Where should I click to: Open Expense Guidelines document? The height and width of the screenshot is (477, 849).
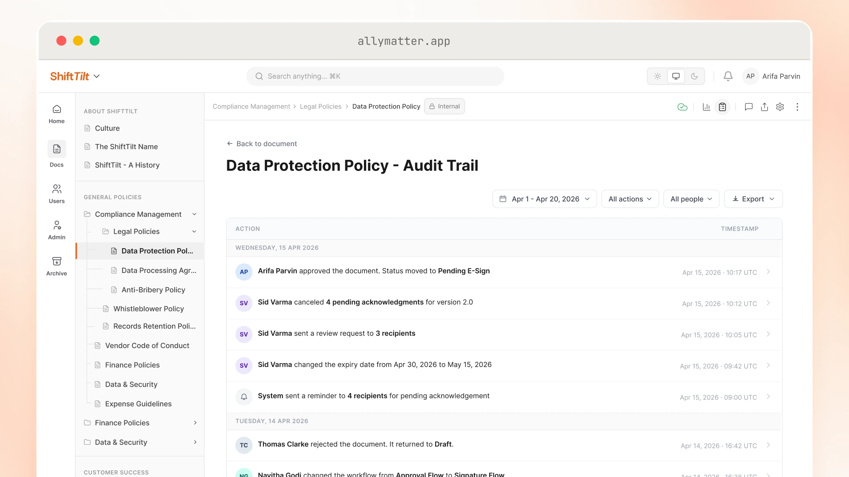click(x=138, y=404)
